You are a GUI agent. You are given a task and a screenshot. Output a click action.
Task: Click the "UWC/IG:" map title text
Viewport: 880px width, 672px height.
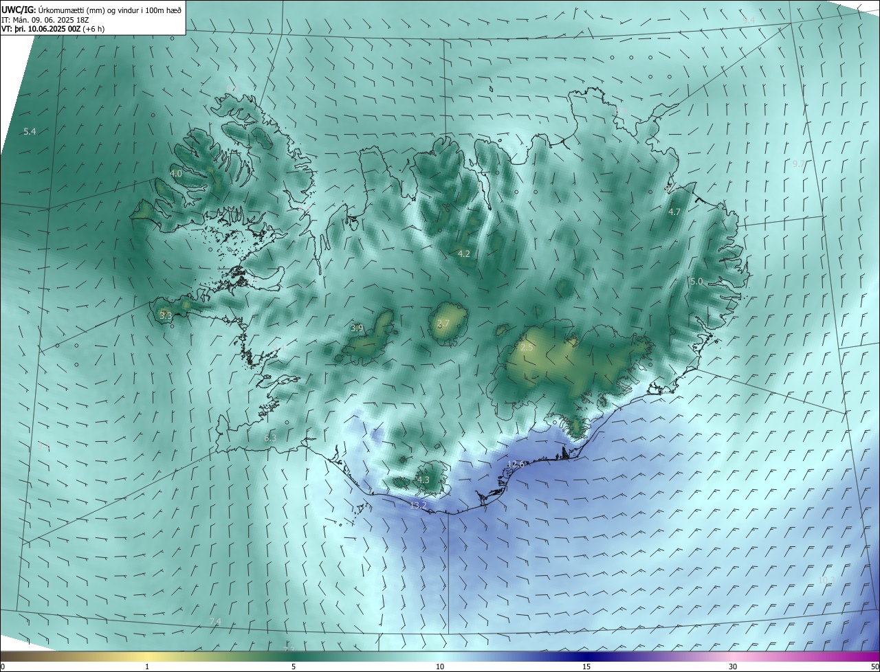pos(19,10)
